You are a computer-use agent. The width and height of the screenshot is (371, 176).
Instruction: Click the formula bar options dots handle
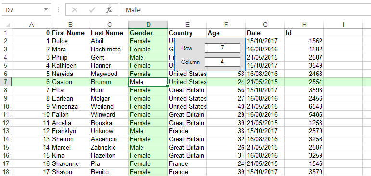58,10
